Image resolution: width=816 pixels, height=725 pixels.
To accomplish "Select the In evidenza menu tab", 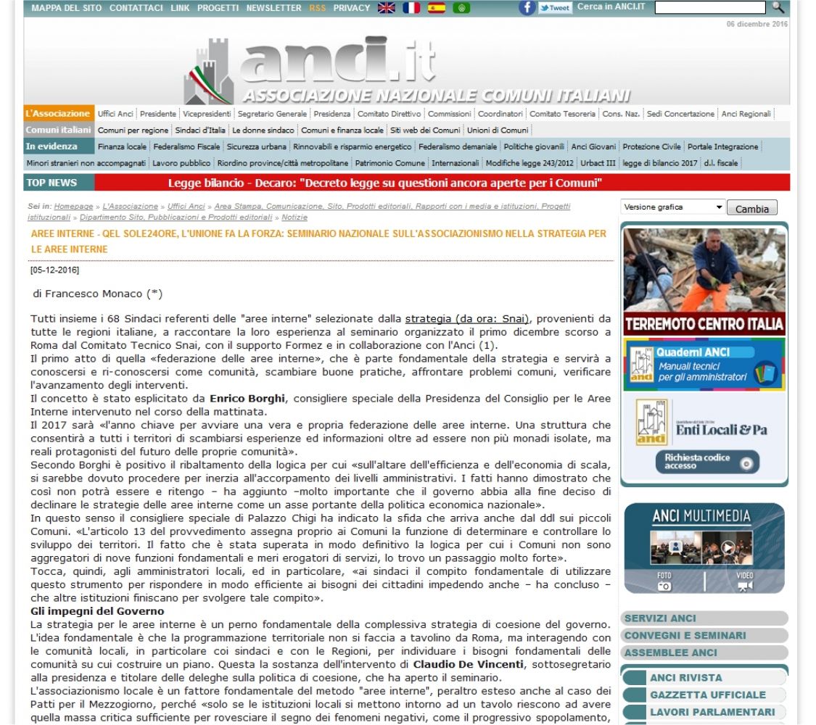I will pos(59,146).
